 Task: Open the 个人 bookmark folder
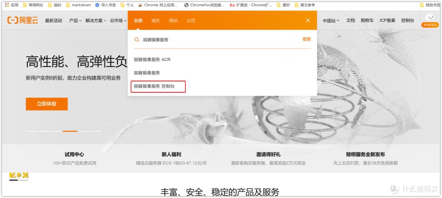pyautogui.click(x=127, y=5)
